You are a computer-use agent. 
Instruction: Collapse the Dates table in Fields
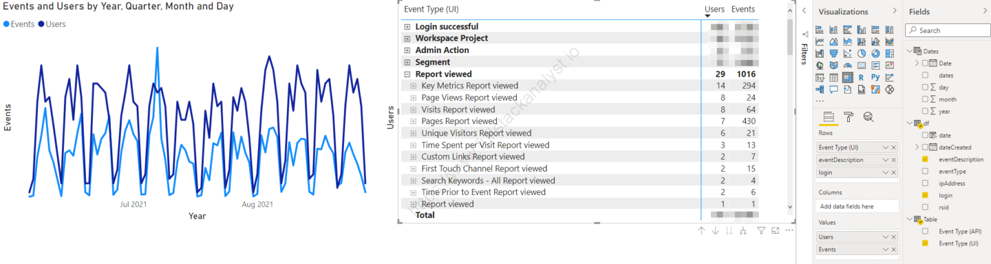[910, 51]
